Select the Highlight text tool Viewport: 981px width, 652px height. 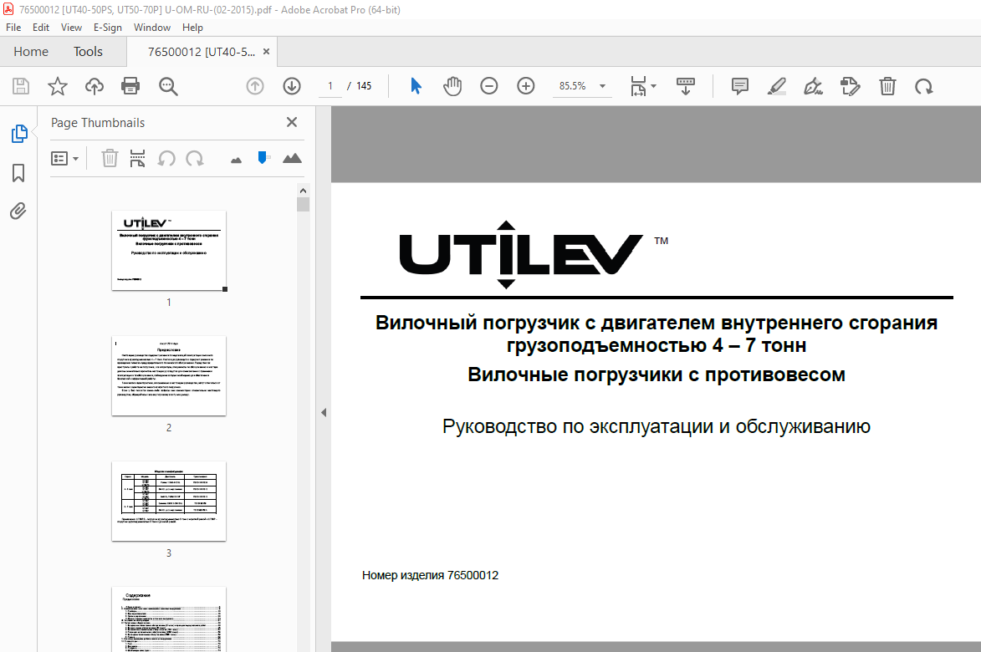[x=776, y=85]
